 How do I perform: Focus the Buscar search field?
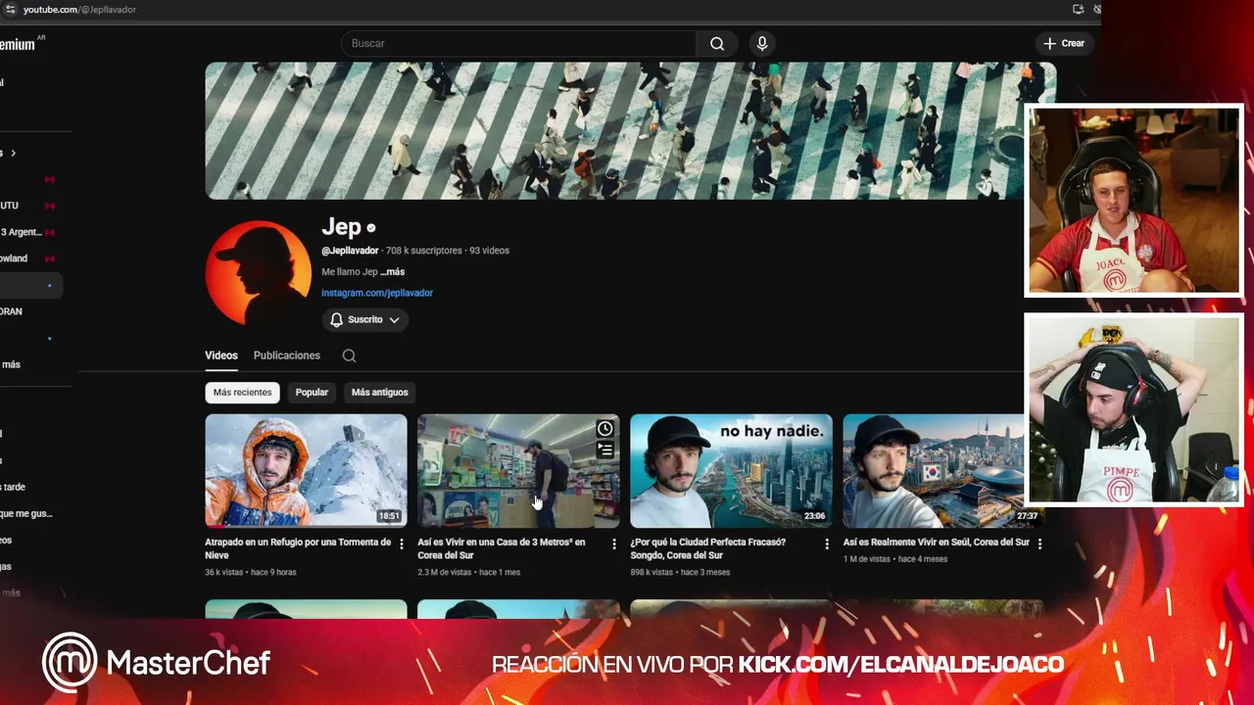[x=518, y=43]
